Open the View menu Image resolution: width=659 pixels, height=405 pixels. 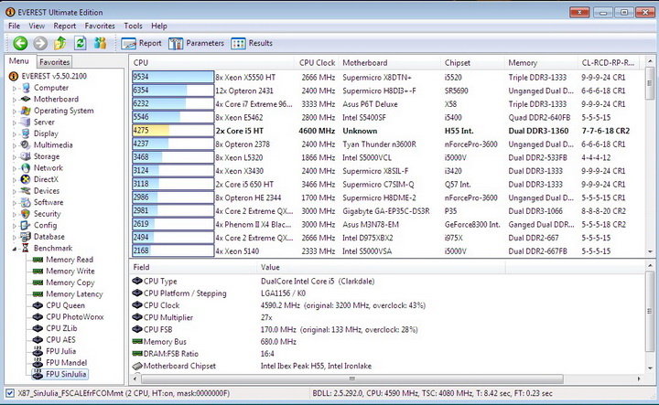click(37, 26)
